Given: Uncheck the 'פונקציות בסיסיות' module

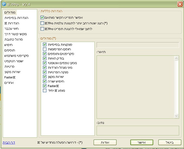Looking at the screenshot, I should click(45, 44).
